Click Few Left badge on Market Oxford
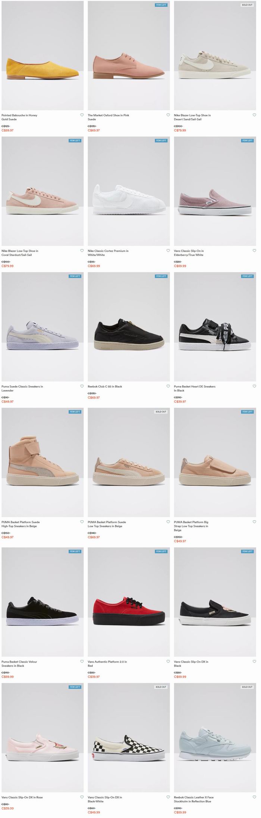 pos(161,5)
